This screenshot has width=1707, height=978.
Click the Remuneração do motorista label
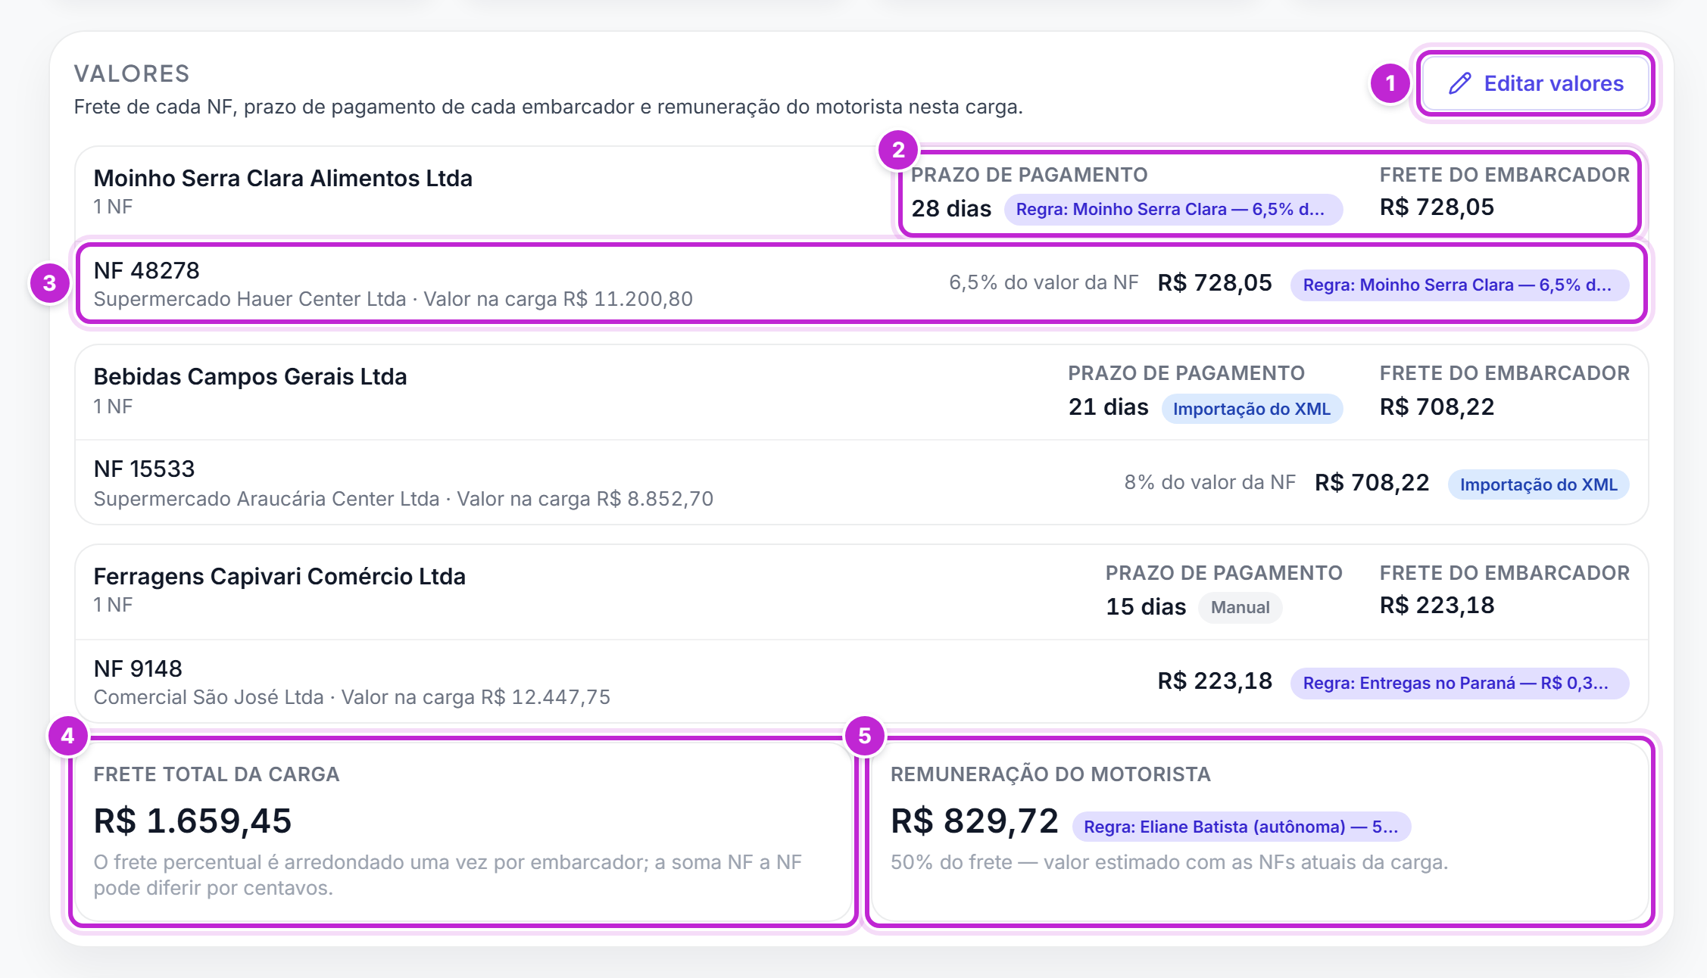pos(1050,774)
